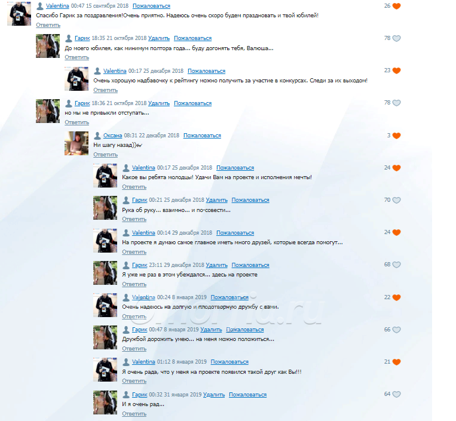
Task: Click the heart icon beside count 68
Action: point(396,265)
